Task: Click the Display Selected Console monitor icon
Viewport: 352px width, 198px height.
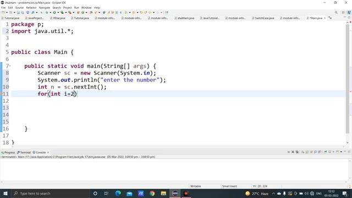Action: click(x=330, y=152)
